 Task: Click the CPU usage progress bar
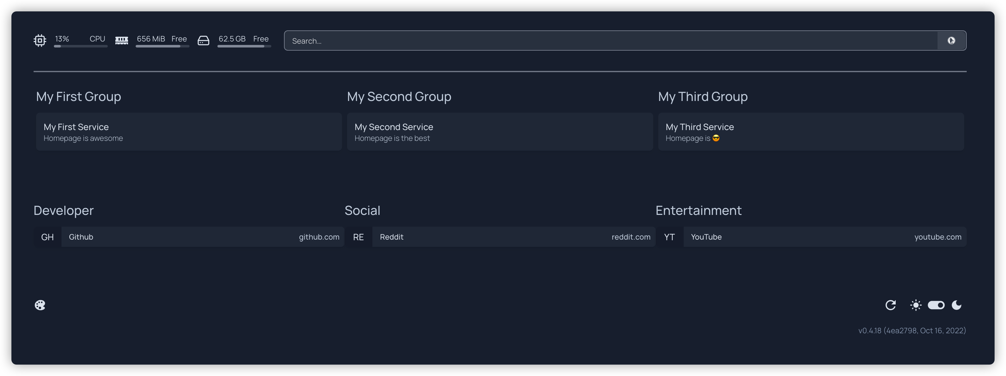coord(81,47)
